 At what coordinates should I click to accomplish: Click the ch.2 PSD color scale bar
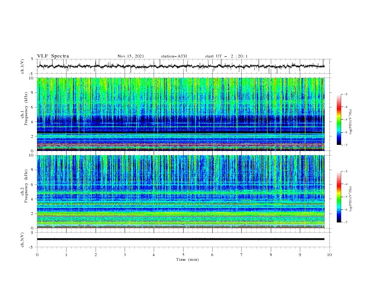point(339,197)
